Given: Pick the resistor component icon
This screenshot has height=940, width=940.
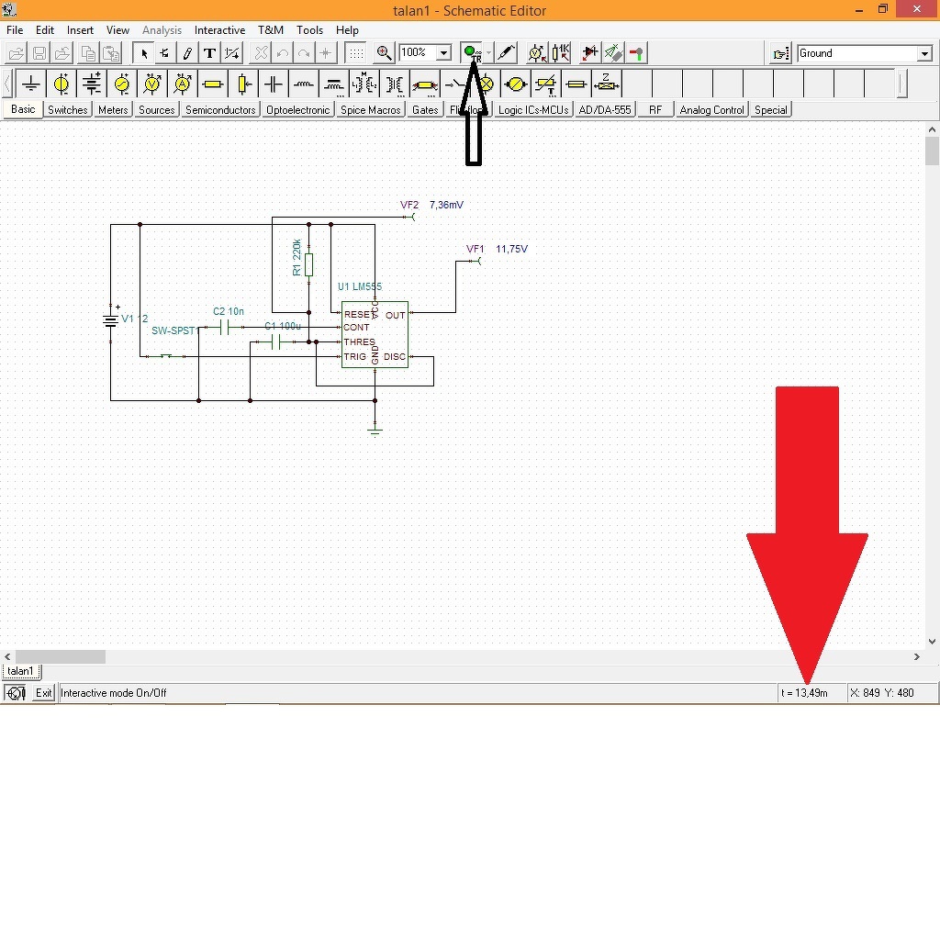Looking at the screenshot, I should point(213,84).
